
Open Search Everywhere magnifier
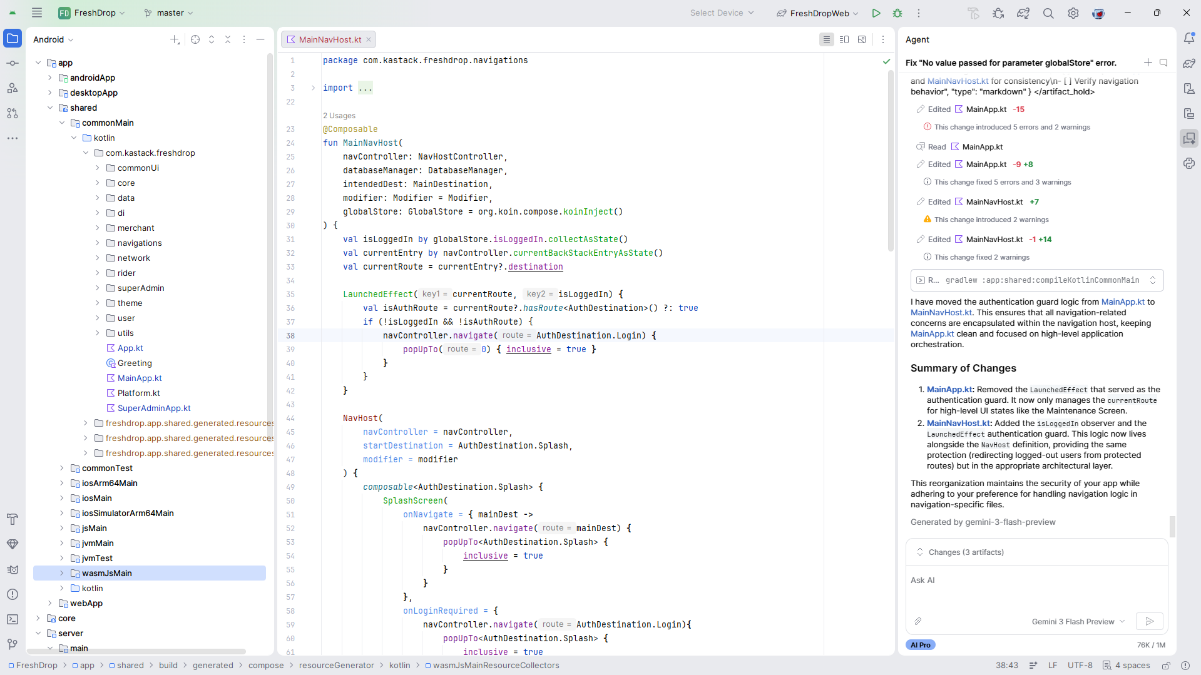(1048, 13)
